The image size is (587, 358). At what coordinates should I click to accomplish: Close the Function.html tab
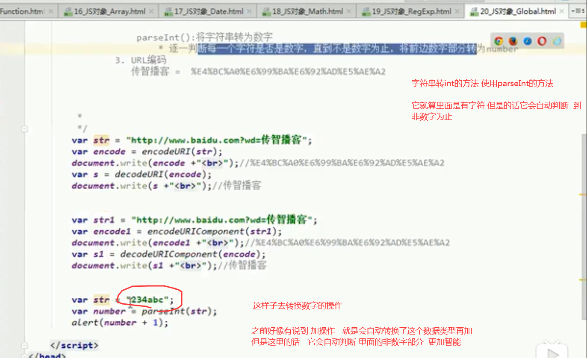coord(52,12)
